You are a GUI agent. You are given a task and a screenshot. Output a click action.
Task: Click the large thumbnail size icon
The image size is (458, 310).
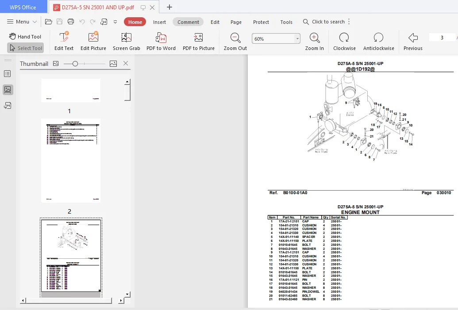click(x=113, y=63)
